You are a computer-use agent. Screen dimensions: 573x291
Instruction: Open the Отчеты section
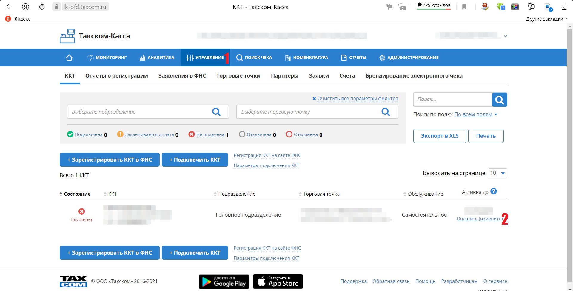pyautogui.click(x=354, y=58)
